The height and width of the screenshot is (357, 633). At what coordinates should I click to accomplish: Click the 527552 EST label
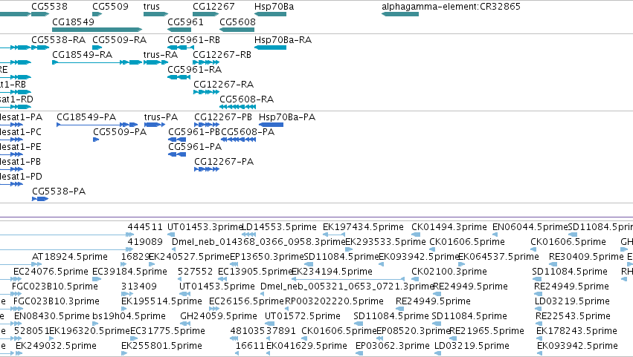pyautogui.click(x=196, y=272)
